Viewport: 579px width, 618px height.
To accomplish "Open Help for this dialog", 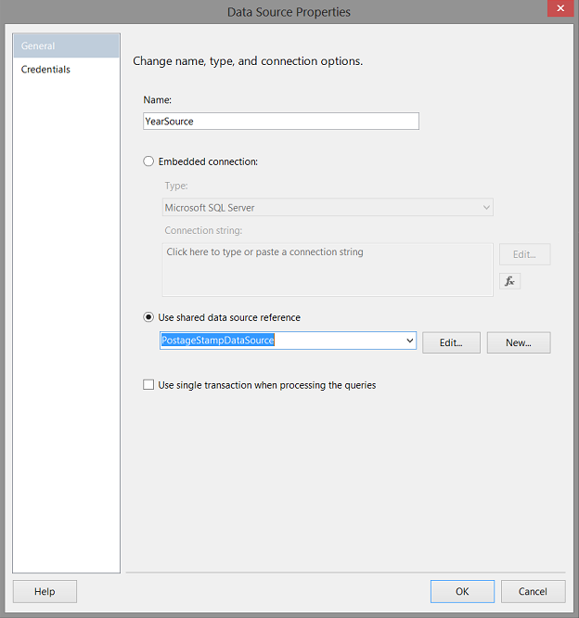I will 45,591.
